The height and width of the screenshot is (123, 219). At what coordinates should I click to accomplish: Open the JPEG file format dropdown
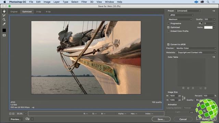[181, 15]
